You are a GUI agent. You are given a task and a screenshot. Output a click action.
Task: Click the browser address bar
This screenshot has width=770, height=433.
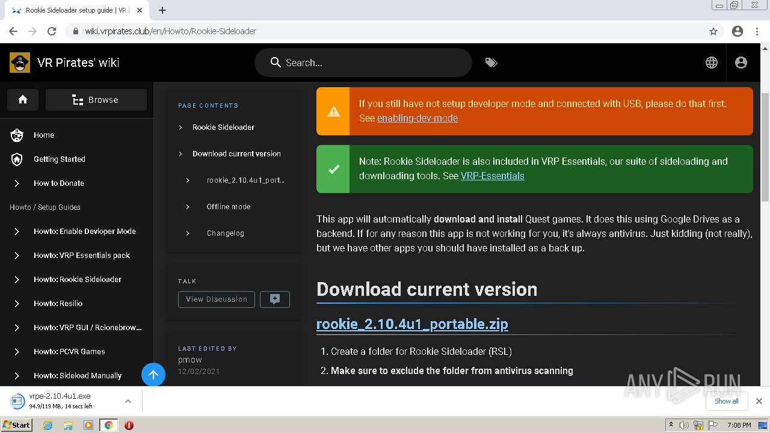385,31
